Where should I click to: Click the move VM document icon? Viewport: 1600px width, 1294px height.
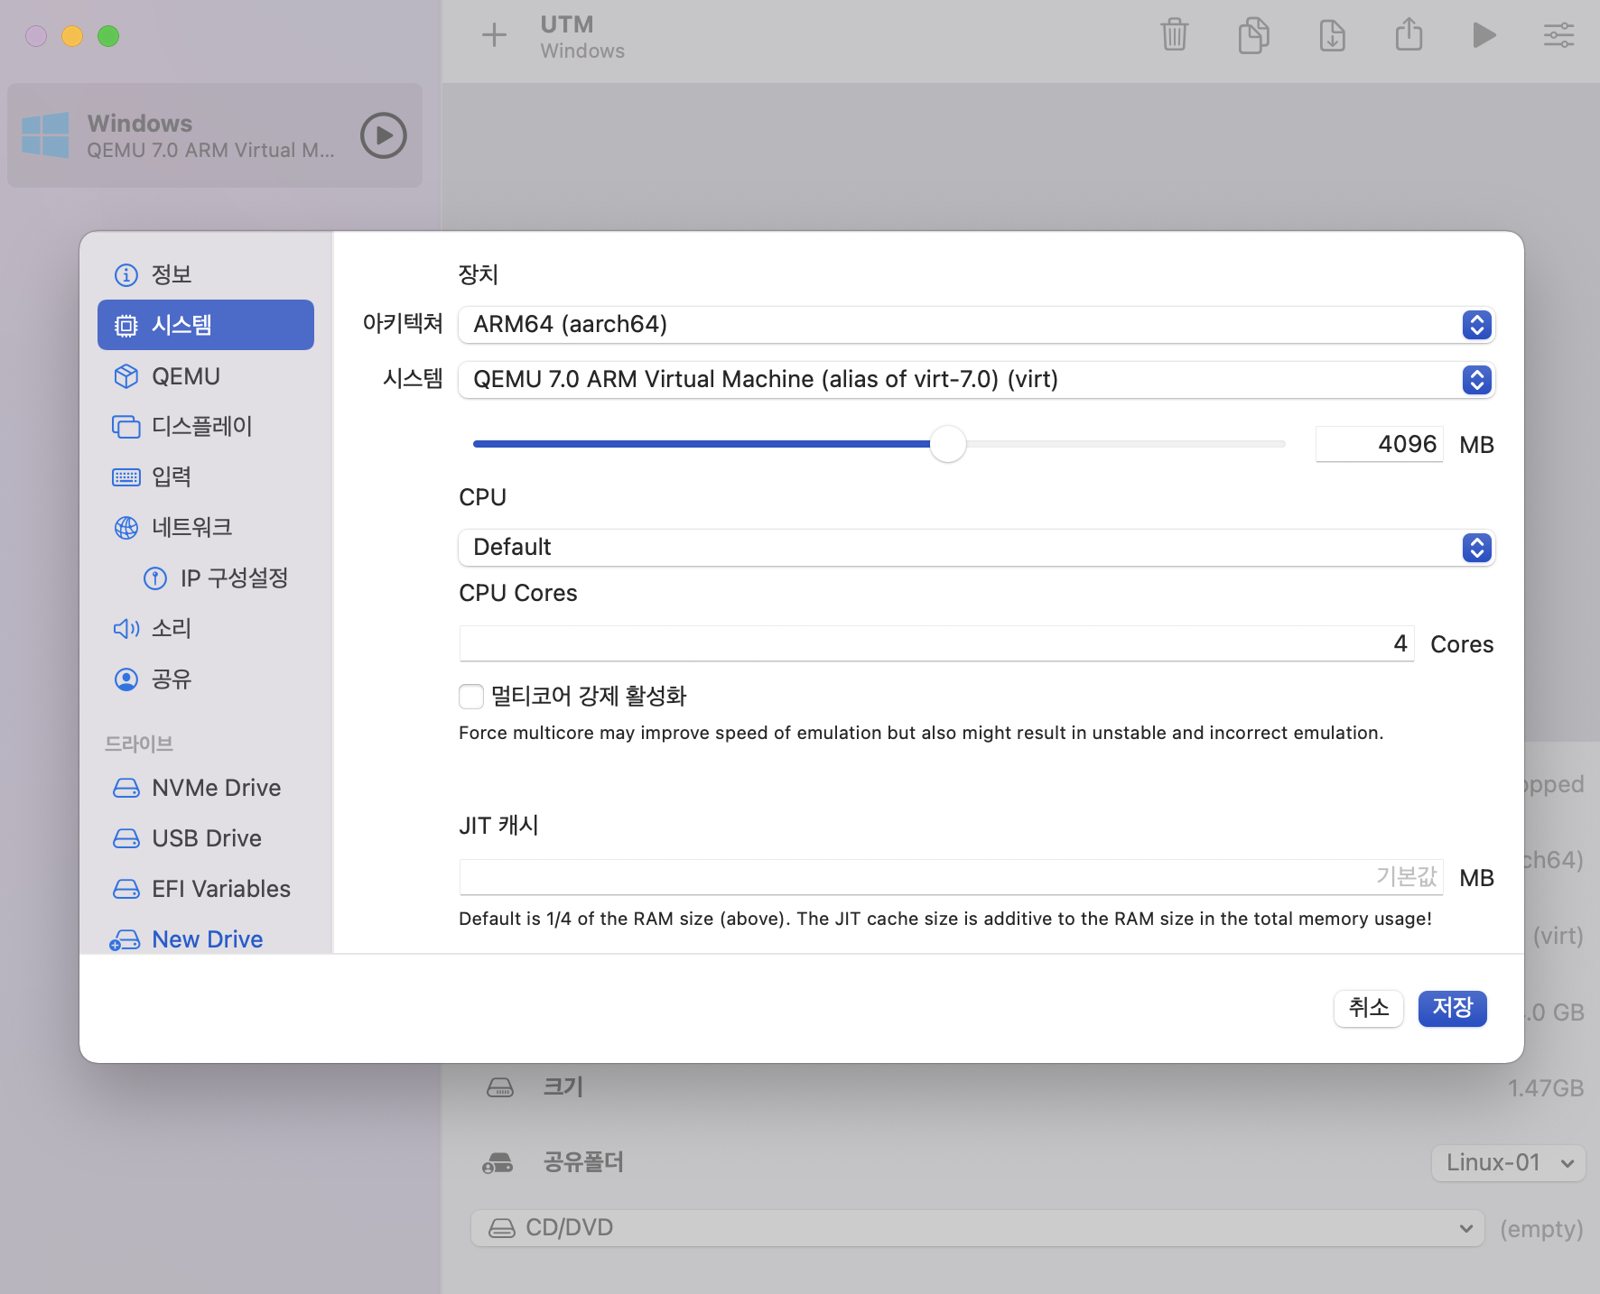1332,36
